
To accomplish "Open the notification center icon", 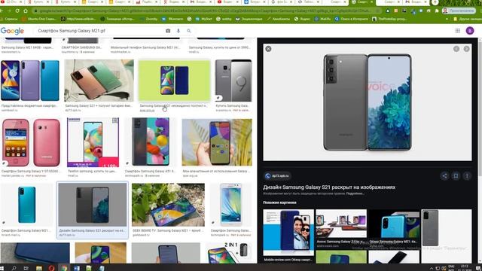I will click(x=478, y=268).
